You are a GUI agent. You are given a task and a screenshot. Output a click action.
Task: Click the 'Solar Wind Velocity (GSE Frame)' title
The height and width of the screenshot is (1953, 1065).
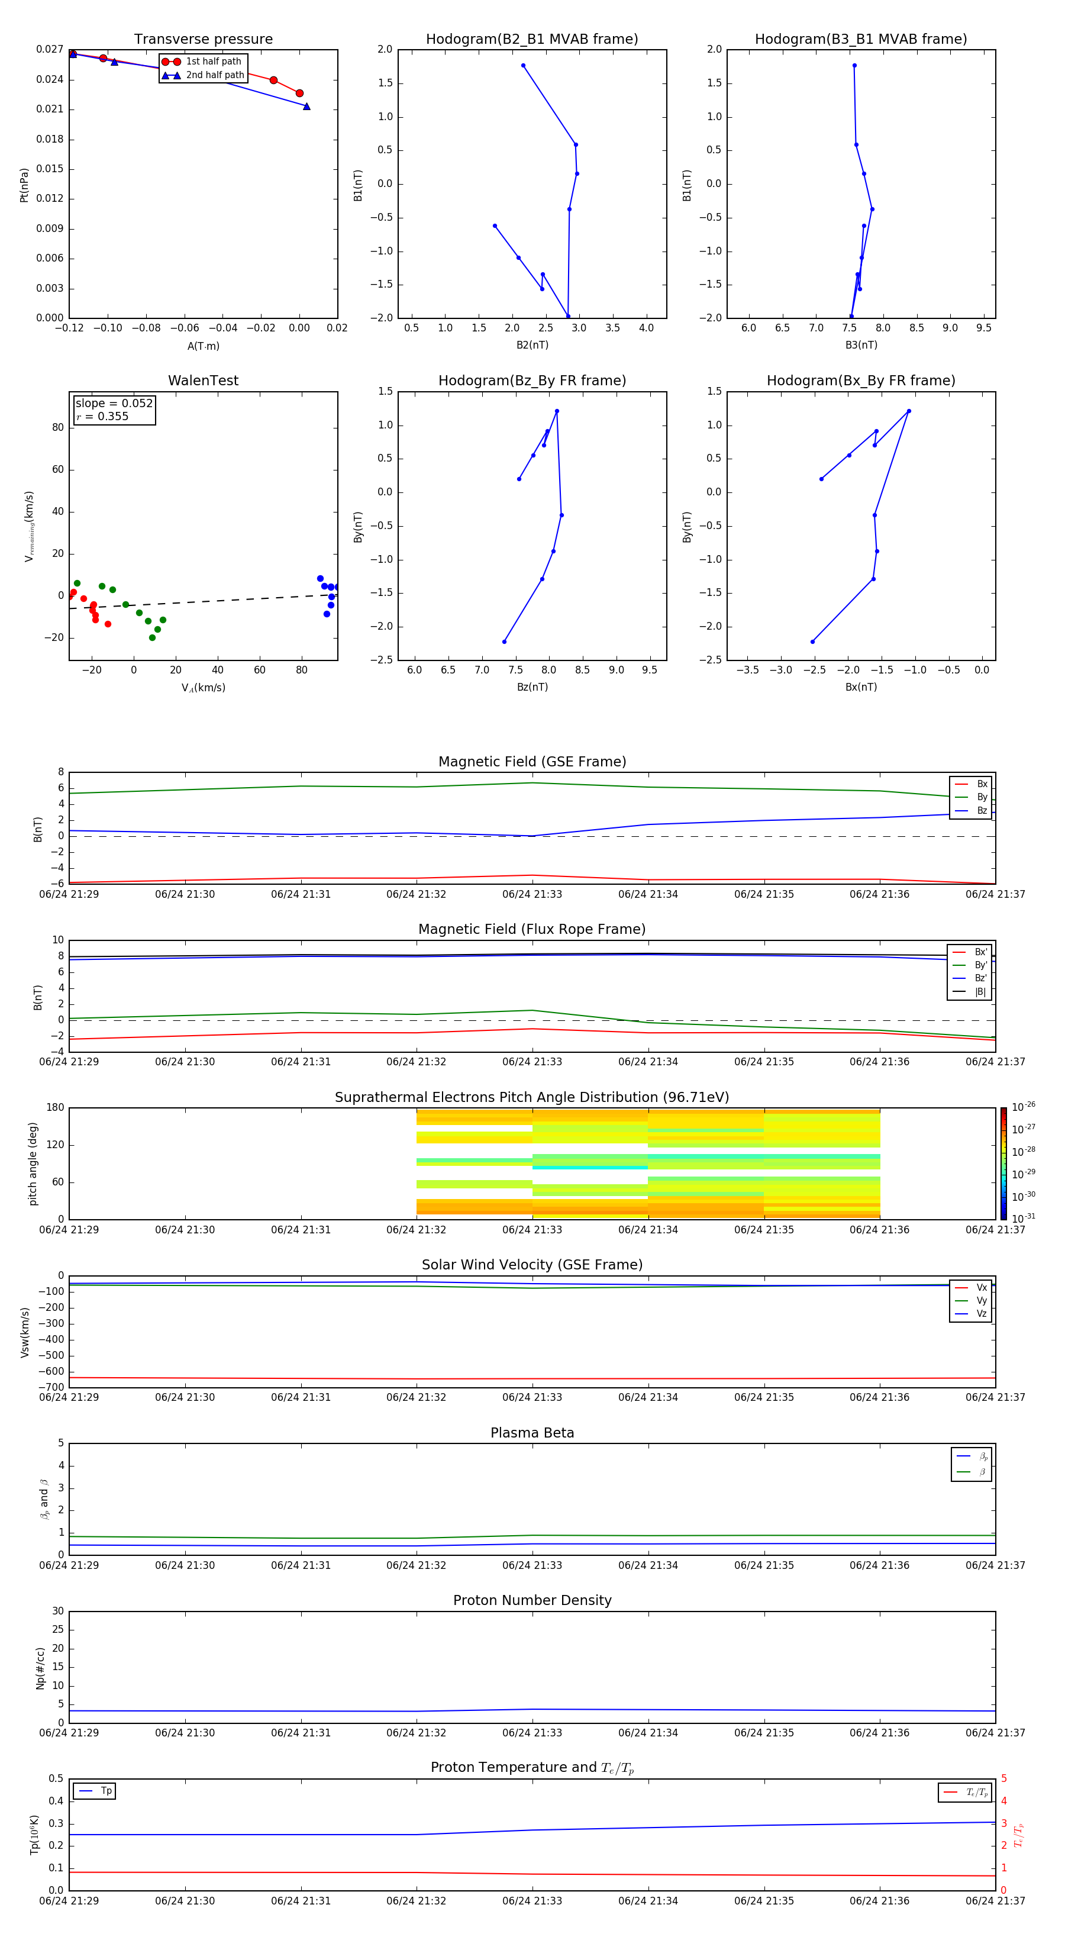tap(532, 1265)
